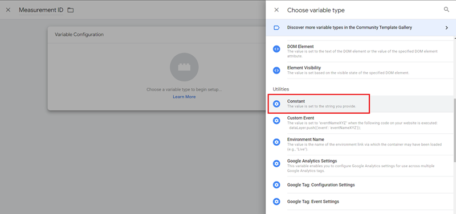Expand Community Template Gallery chevron arrow

tap(446, 27)
